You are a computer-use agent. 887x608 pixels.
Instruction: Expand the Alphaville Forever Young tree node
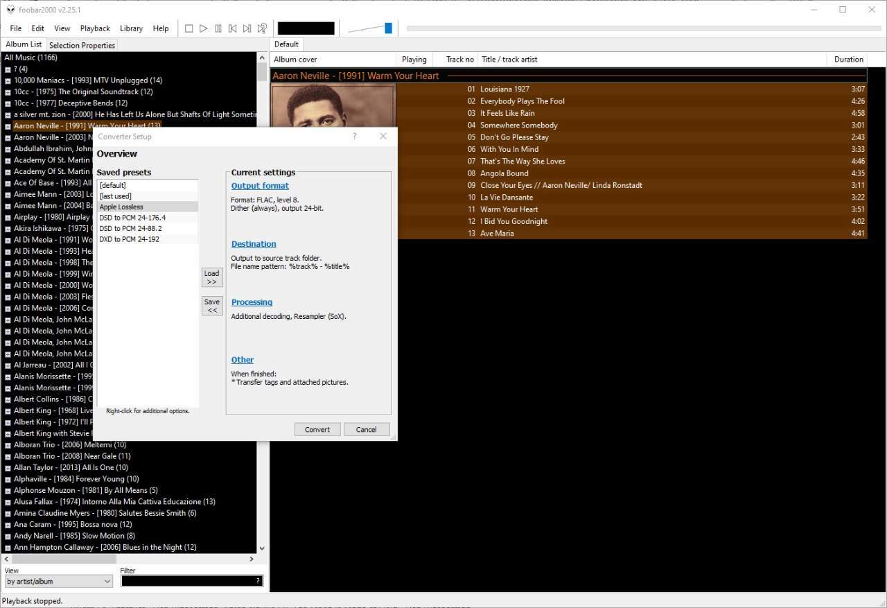(8, 479)
